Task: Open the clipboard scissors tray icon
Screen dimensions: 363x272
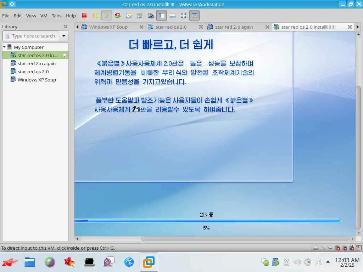Action: (x=286, y=262)
